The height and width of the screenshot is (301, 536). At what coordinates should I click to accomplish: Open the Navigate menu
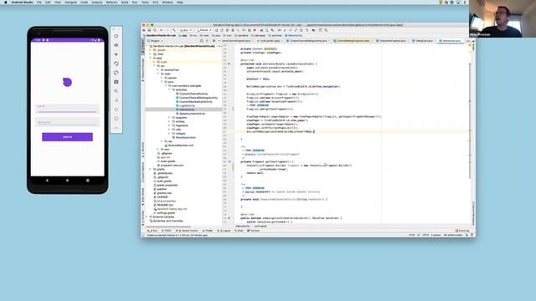(x=70, y=3)
